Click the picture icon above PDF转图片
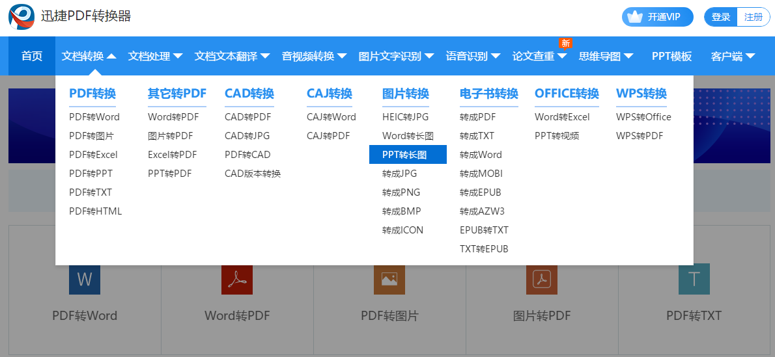The height and width of the screenshot is (357, 775). click(x=389, y=279)
